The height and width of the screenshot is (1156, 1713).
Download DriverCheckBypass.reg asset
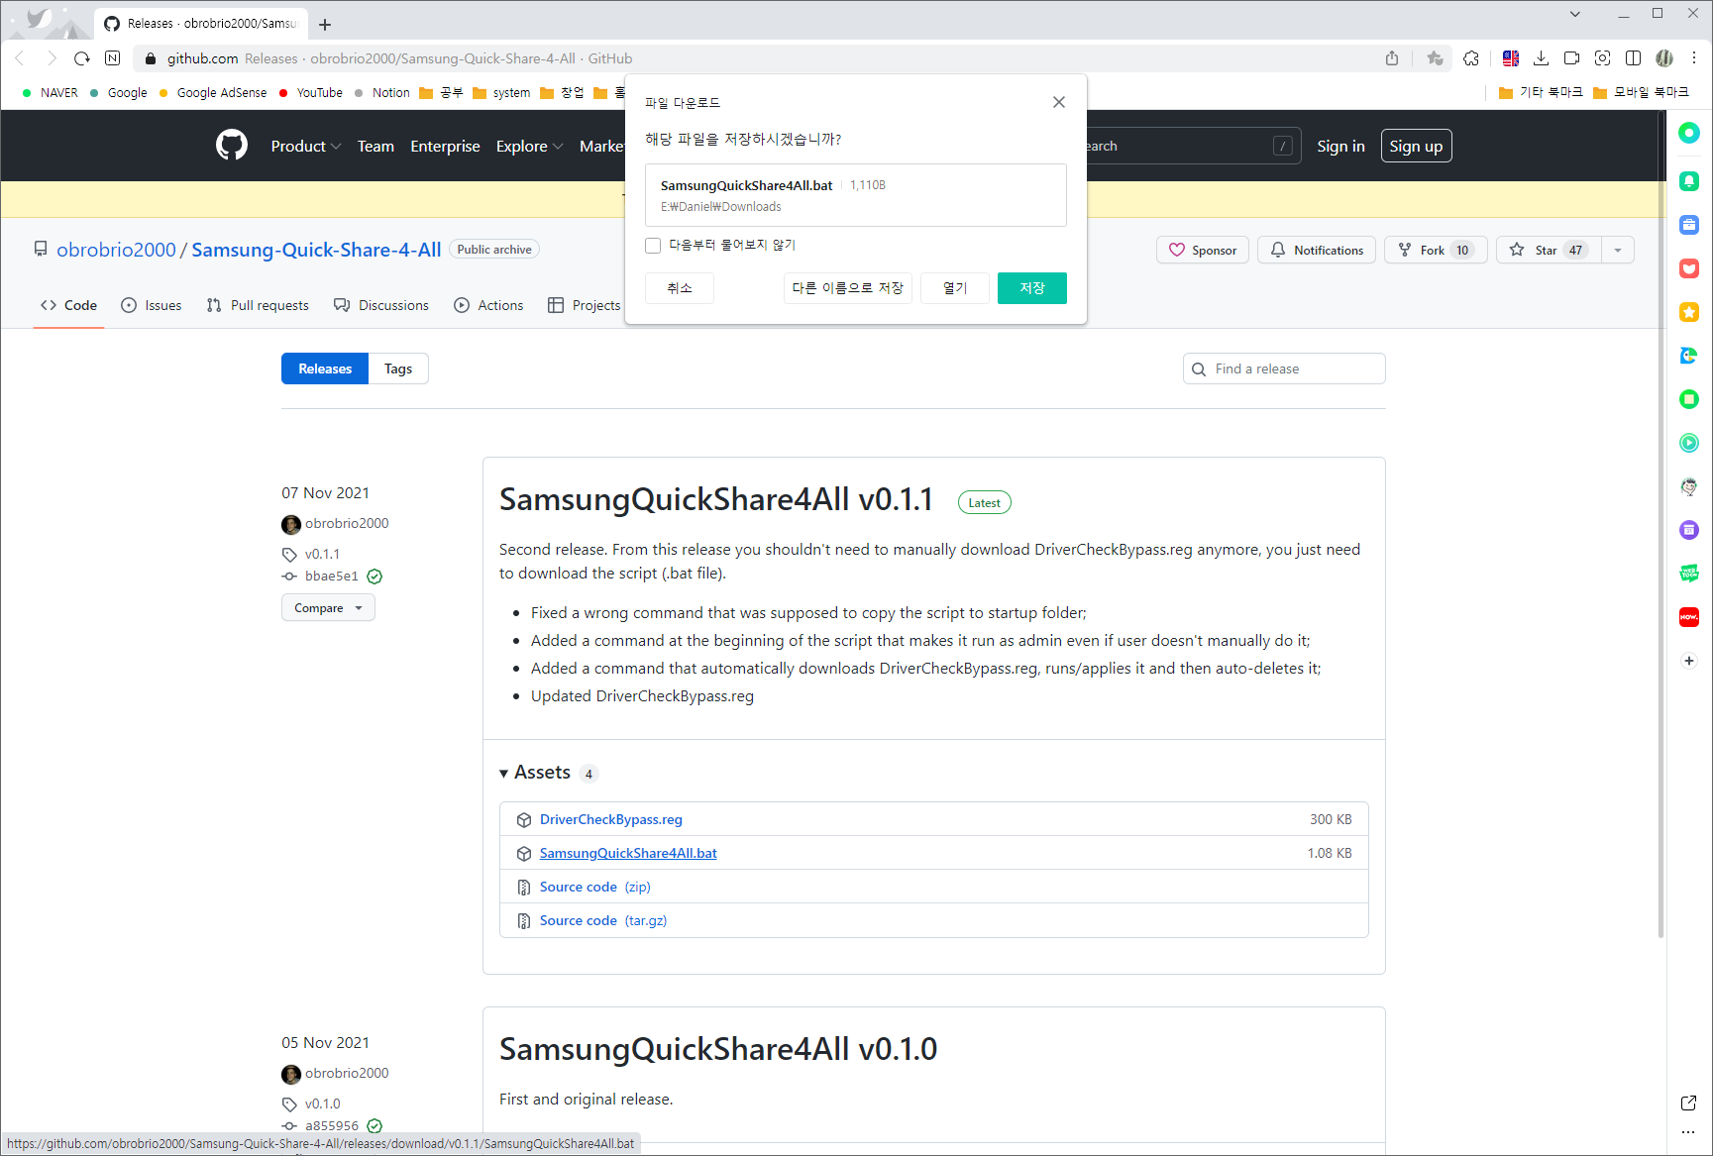pos(611,819)
